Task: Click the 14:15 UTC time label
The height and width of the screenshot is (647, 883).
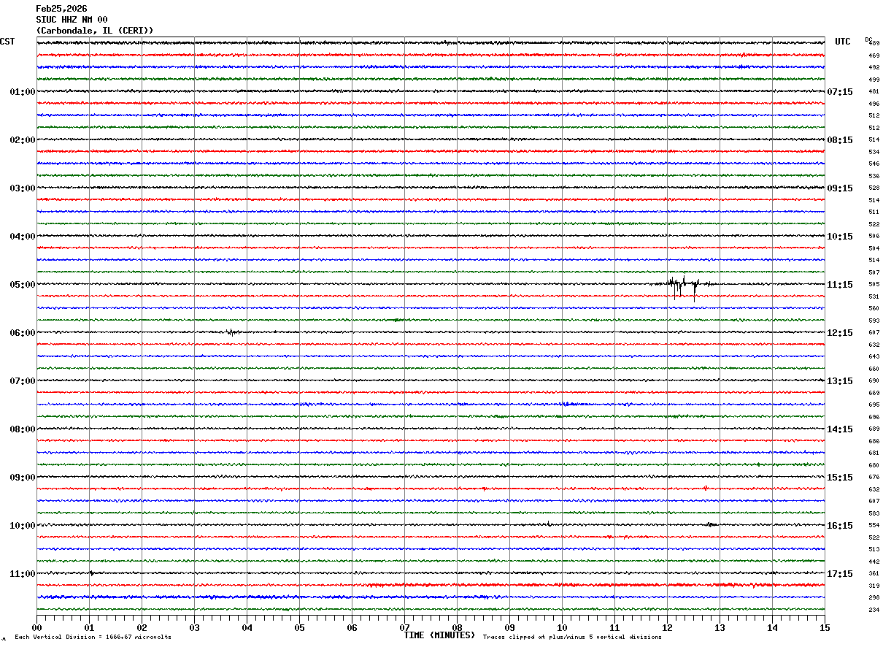Action: [839, 429]
